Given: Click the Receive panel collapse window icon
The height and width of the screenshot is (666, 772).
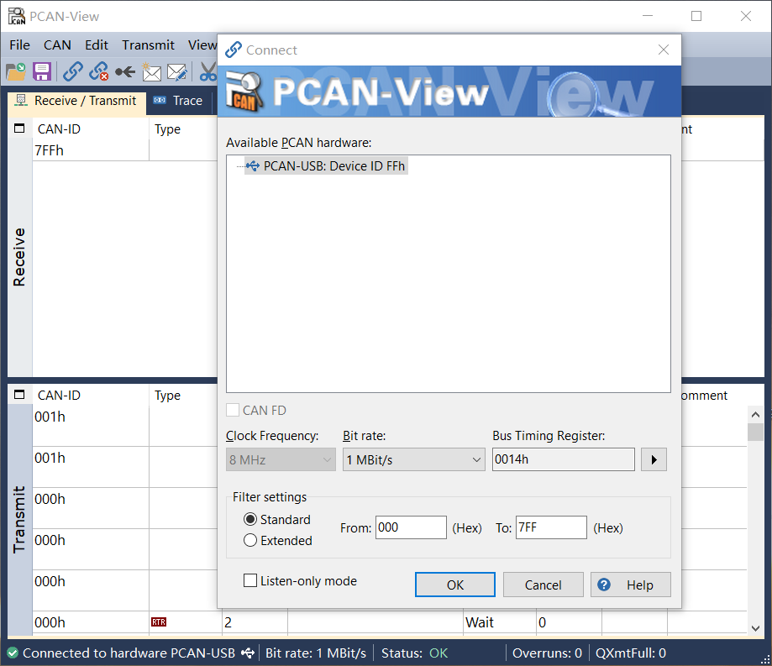Looking at the screenshot, I should pos(19,129).
